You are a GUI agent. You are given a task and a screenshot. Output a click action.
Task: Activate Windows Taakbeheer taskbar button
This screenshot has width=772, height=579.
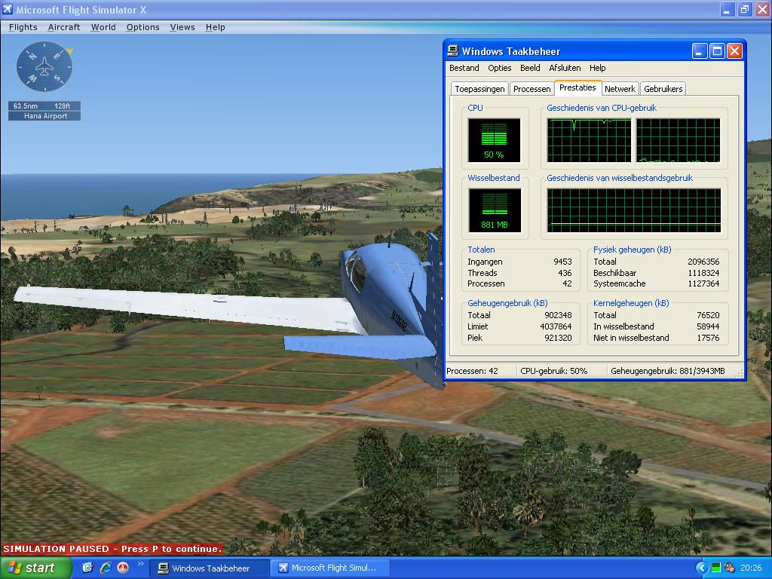pyautogui.click(x=209, y=568)
